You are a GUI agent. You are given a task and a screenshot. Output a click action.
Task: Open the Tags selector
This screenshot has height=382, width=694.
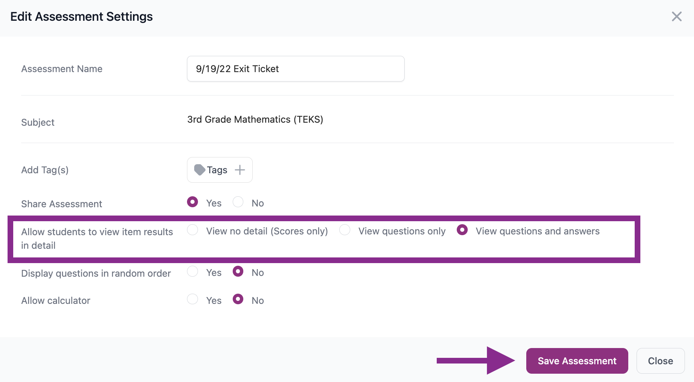(219, 170)
